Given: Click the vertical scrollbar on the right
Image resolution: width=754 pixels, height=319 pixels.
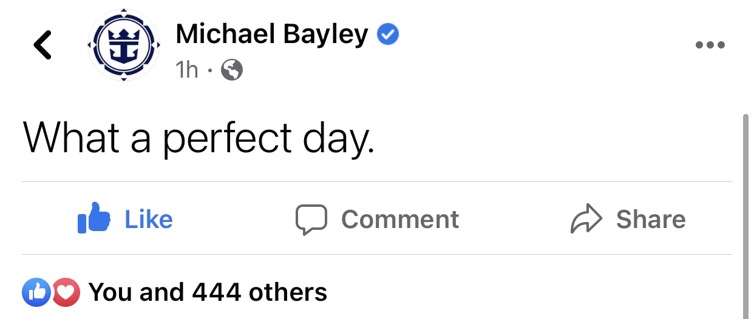Looking at the screenshot, I should (x=747, y=215).
